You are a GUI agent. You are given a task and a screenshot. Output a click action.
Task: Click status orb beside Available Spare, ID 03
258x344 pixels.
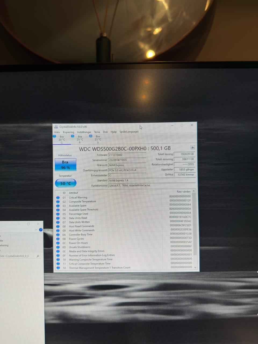[58, 206]
